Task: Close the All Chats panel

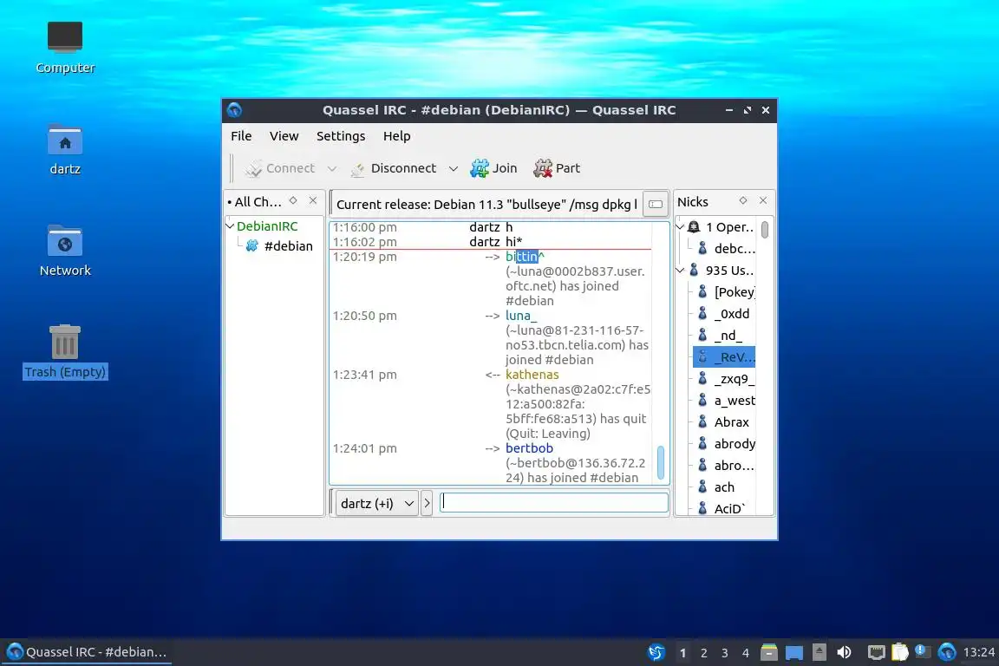Action: point(313,201)
